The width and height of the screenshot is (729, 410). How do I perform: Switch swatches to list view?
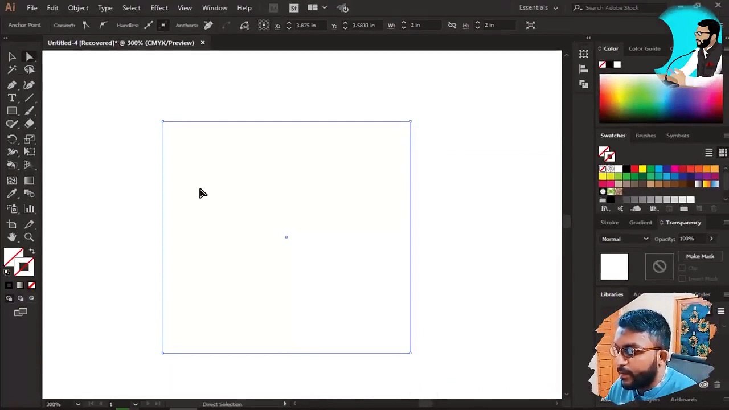coord(709,153)
